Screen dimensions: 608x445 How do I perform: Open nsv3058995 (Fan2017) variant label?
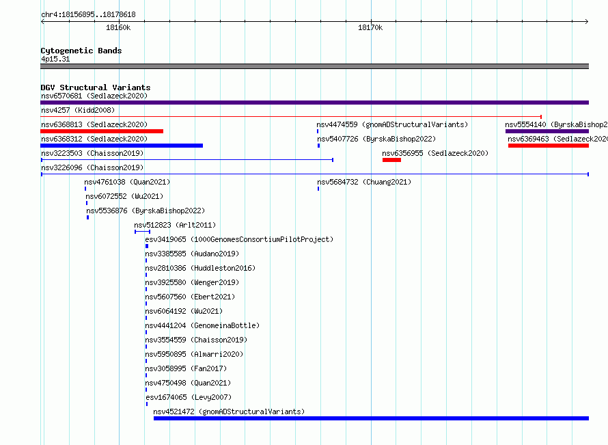186,368
